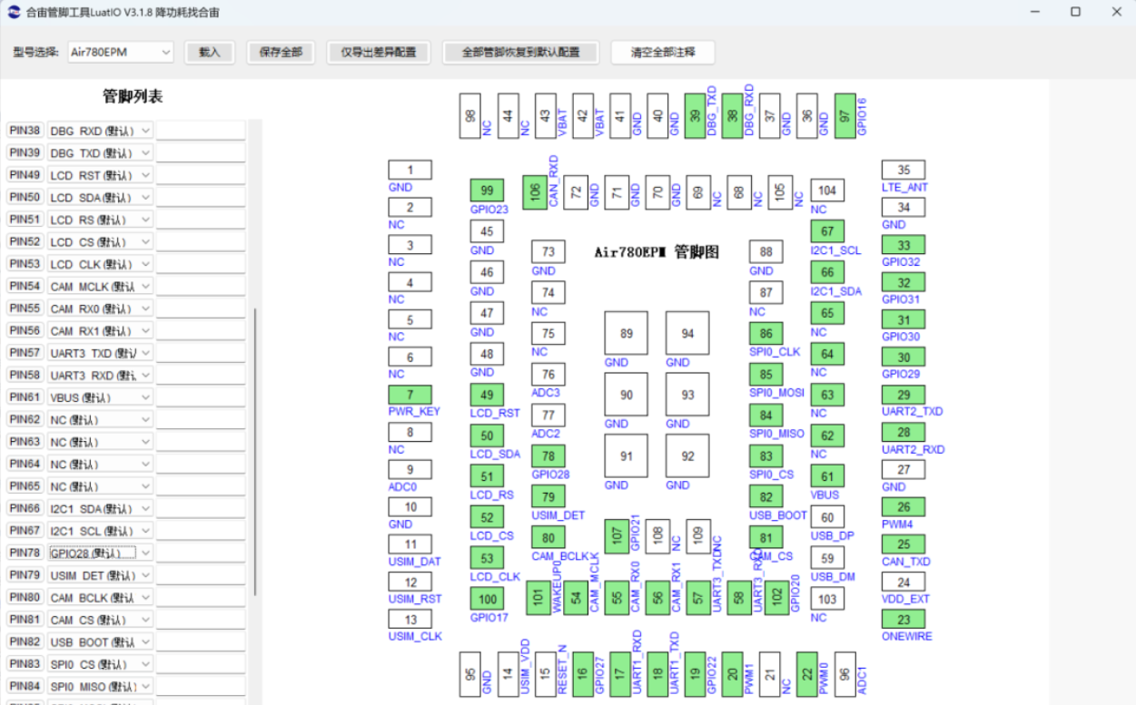Click the 仅导出差异配置 button
The width and height of the screenshot is (1136, 705).
(379, 53)
